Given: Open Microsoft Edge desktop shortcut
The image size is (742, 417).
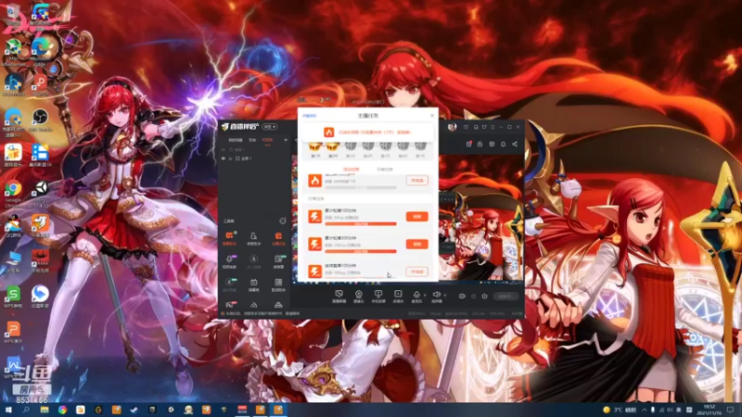Looking at the screenshot, I should 40,51.
